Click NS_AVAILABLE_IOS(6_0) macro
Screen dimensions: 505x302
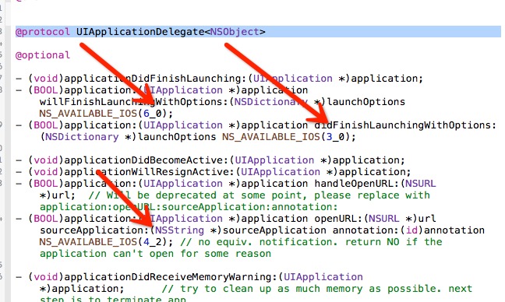pos(103,114)
